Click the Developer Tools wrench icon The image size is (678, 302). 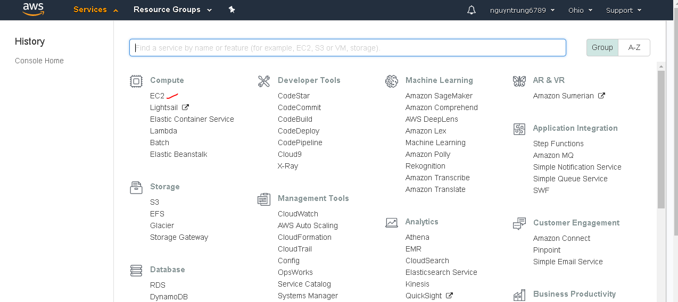pyautogui.click(x=264, y=81)
